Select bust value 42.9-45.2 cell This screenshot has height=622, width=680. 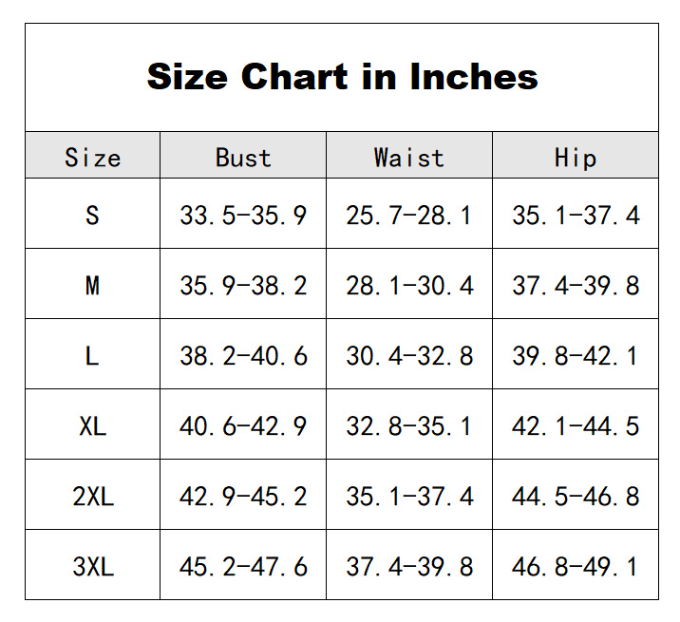click(x=243, y=495)
